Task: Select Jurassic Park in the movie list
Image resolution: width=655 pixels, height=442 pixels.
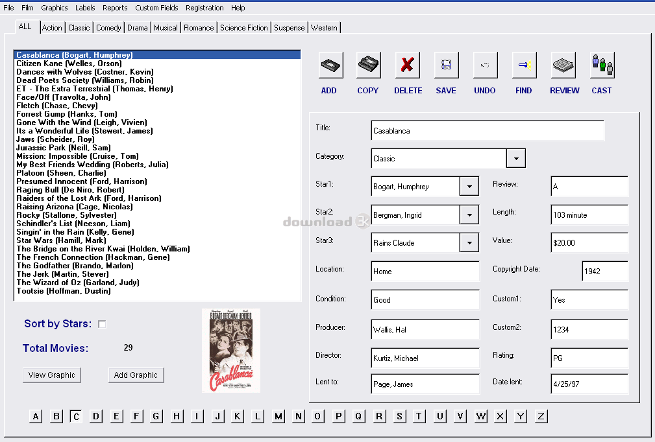Action: pos(158,148)
